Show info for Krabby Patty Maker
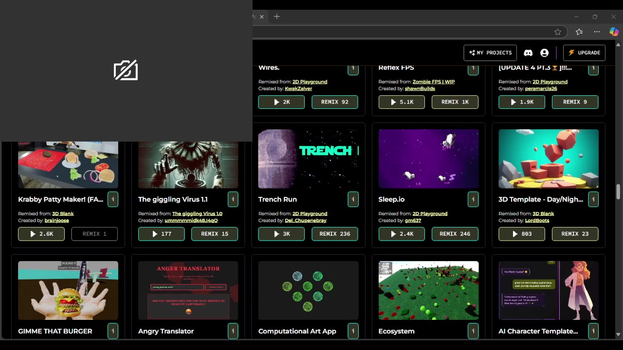 (x=113, y=199)
